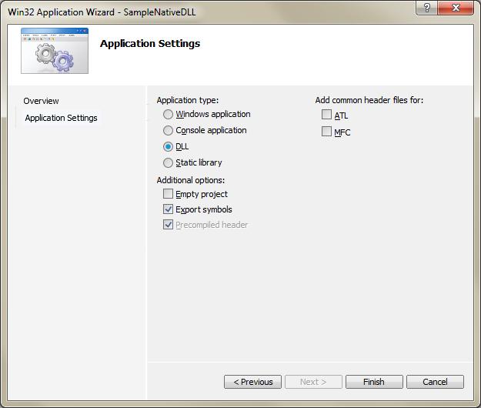Check the ATL header files box
481x408 pixels.
(x=327, y=115)
